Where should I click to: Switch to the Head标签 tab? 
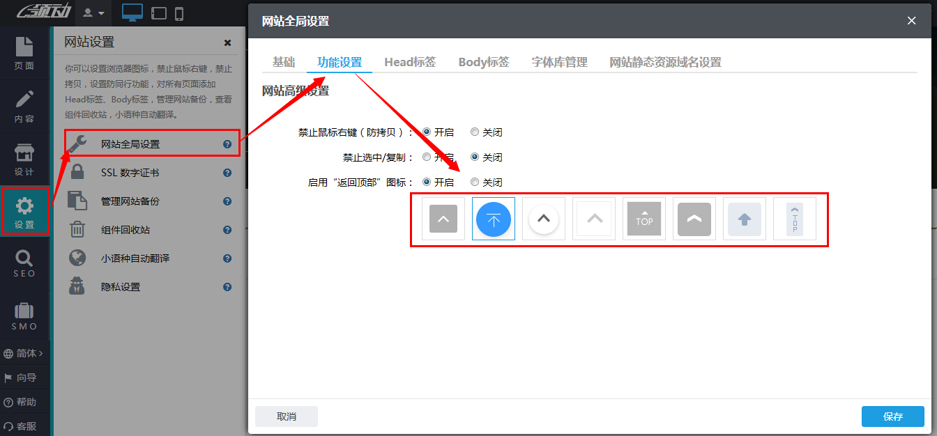point(410,61)
